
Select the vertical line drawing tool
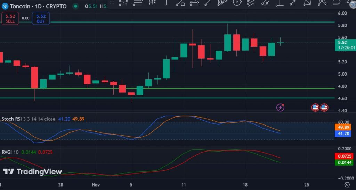[167, 2]
